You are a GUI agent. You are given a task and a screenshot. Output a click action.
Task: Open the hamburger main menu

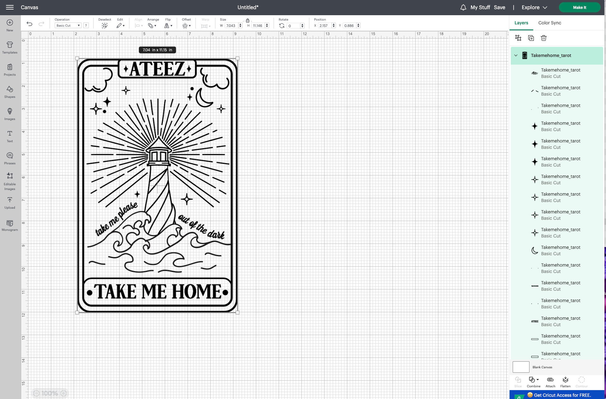click(x=10, y=7)
